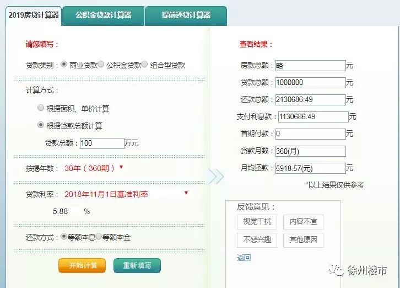Open the 按揭年数 30年(360期) dropdown
Image resolution: width=400 pixels, height=288 pixels.
click(x=94, y=168)
